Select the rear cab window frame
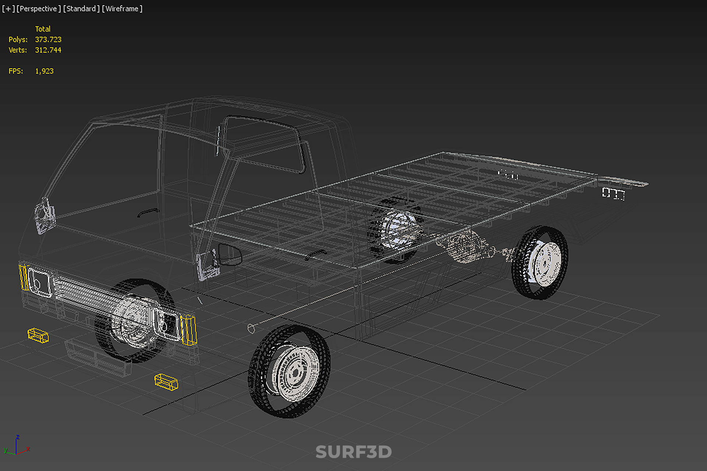 264,144
